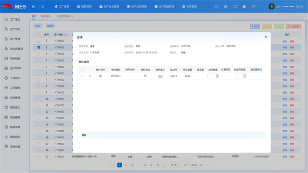Open 数据字典 in the sidebar
Screen dimensions: 308x173
13,127
